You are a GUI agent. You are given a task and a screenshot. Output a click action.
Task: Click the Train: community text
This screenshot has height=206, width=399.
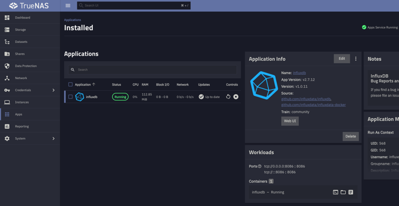tap(295, 112)
